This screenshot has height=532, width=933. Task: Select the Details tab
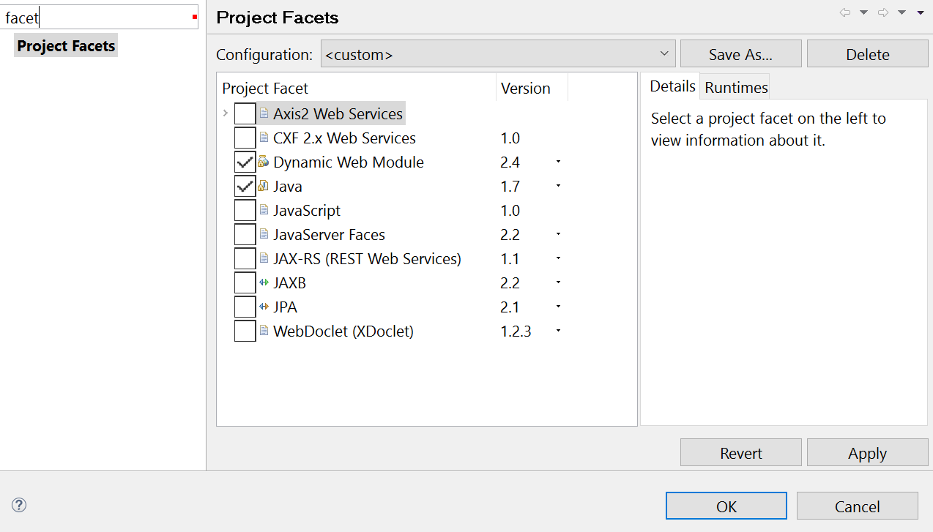[x=672, y=86]
